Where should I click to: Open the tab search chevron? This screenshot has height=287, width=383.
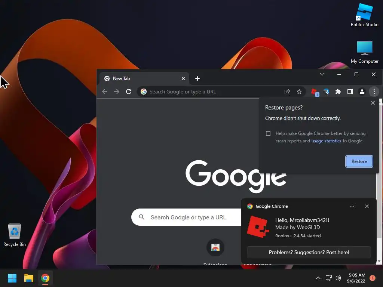322,74
